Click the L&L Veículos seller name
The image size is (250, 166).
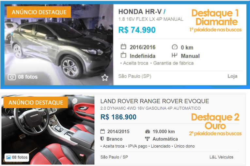(x=221, y=157)
